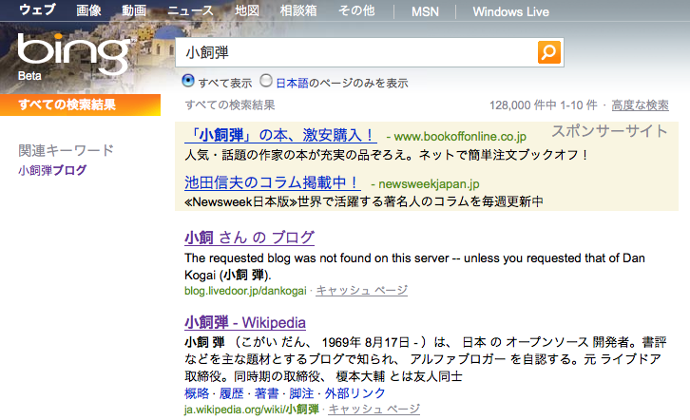690x420 pixels.
Task: Click the スポンサーサイト label
Action: coord(609,131)
